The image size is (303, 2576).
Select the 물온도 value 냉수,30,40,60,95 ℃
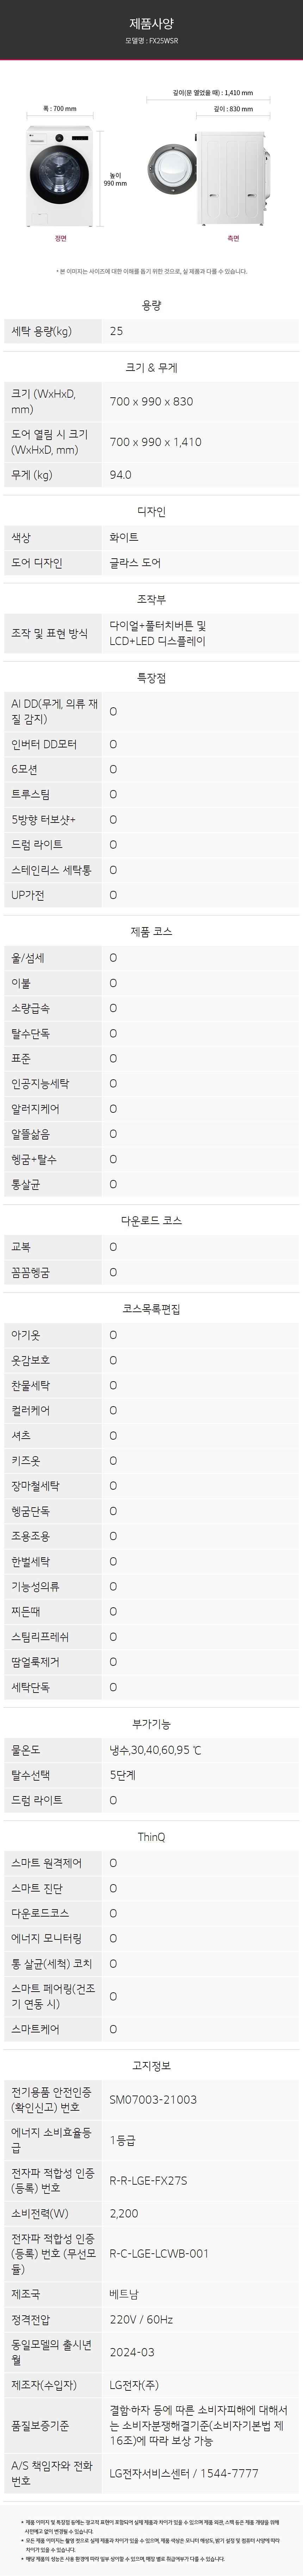point(155,1750)
